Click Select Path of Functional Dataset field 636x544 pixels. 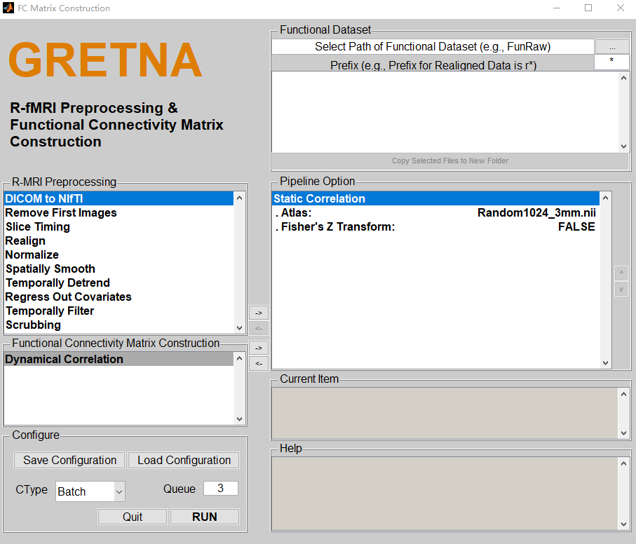[x=433, y=46]
